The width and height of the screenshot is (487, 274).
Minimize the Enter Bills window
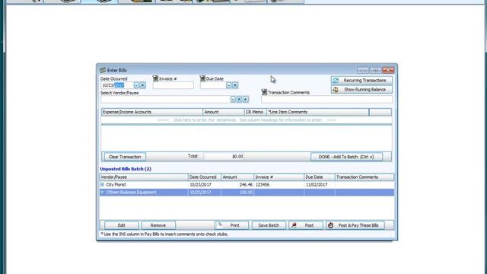click(x=363, y=70)
